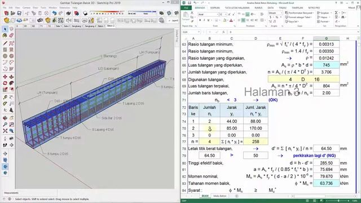This screenshot has width=361, height=203.
Task: Toggle Italic formatting in Excel ribbon
Action: [204, 20]
